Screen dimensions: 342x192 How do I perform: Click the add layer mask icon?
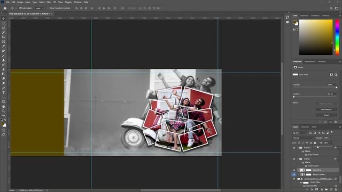[x=317, y=190]
